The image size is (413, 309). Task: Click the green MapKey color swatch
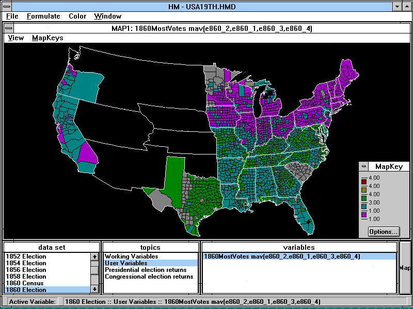364,198
